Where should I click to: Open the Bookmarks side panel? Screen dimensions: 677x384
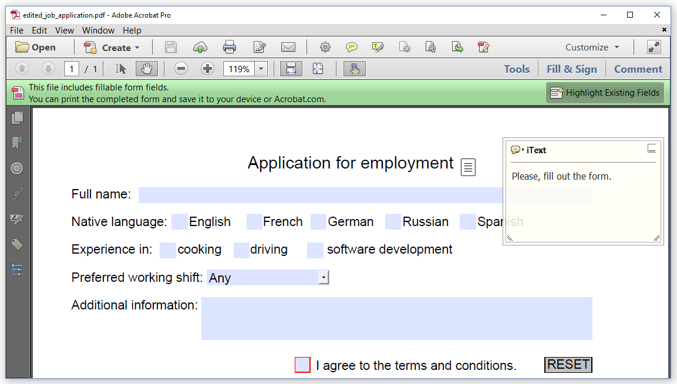17,143
